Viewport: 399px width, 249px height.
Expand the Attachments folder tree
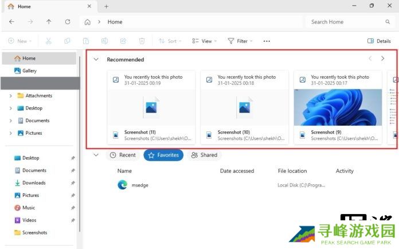(10, 96)
